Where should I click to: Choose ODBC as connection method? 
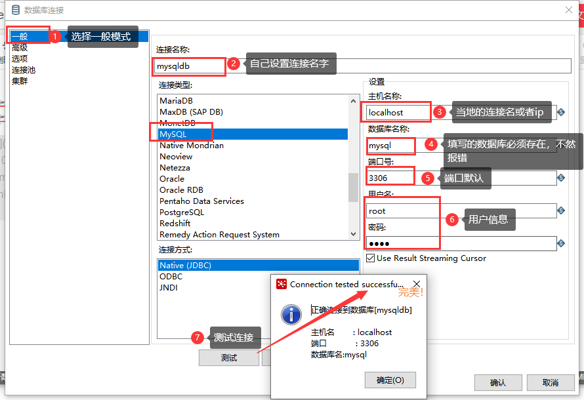tap(169, 276)
